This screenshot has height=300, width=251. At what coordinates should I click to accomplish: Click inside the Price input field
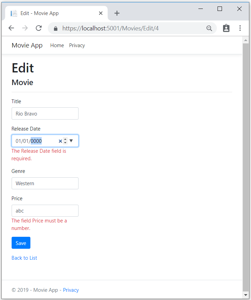(45, 210)
